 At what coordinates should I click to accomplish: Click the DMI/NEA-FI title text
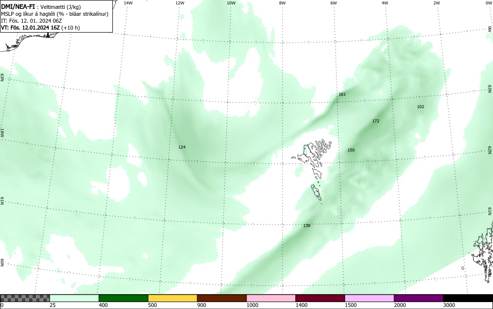point(18,6)
